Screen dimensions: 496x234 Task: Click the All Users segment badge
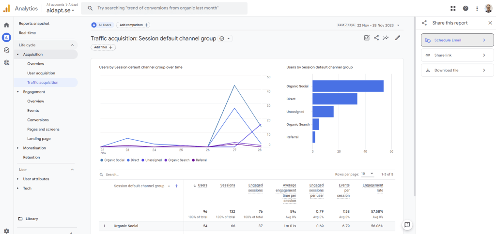[x=102, y=25]
